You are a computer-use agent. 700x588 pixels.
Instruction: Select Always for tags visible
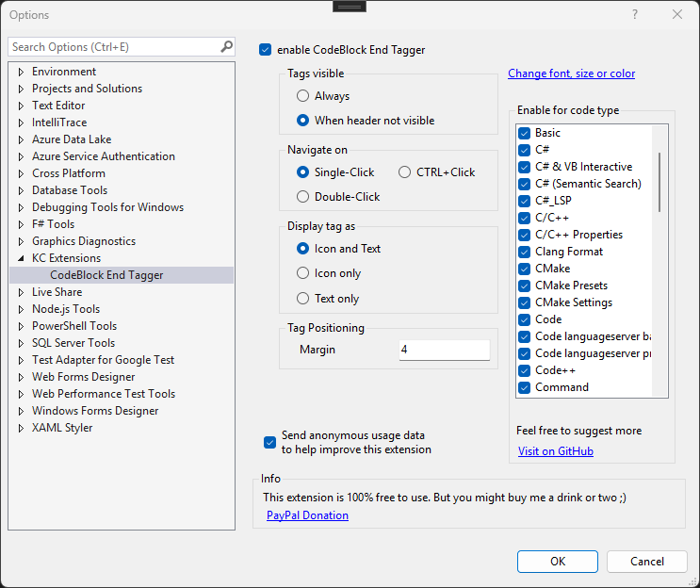click(x=302, y=96)
